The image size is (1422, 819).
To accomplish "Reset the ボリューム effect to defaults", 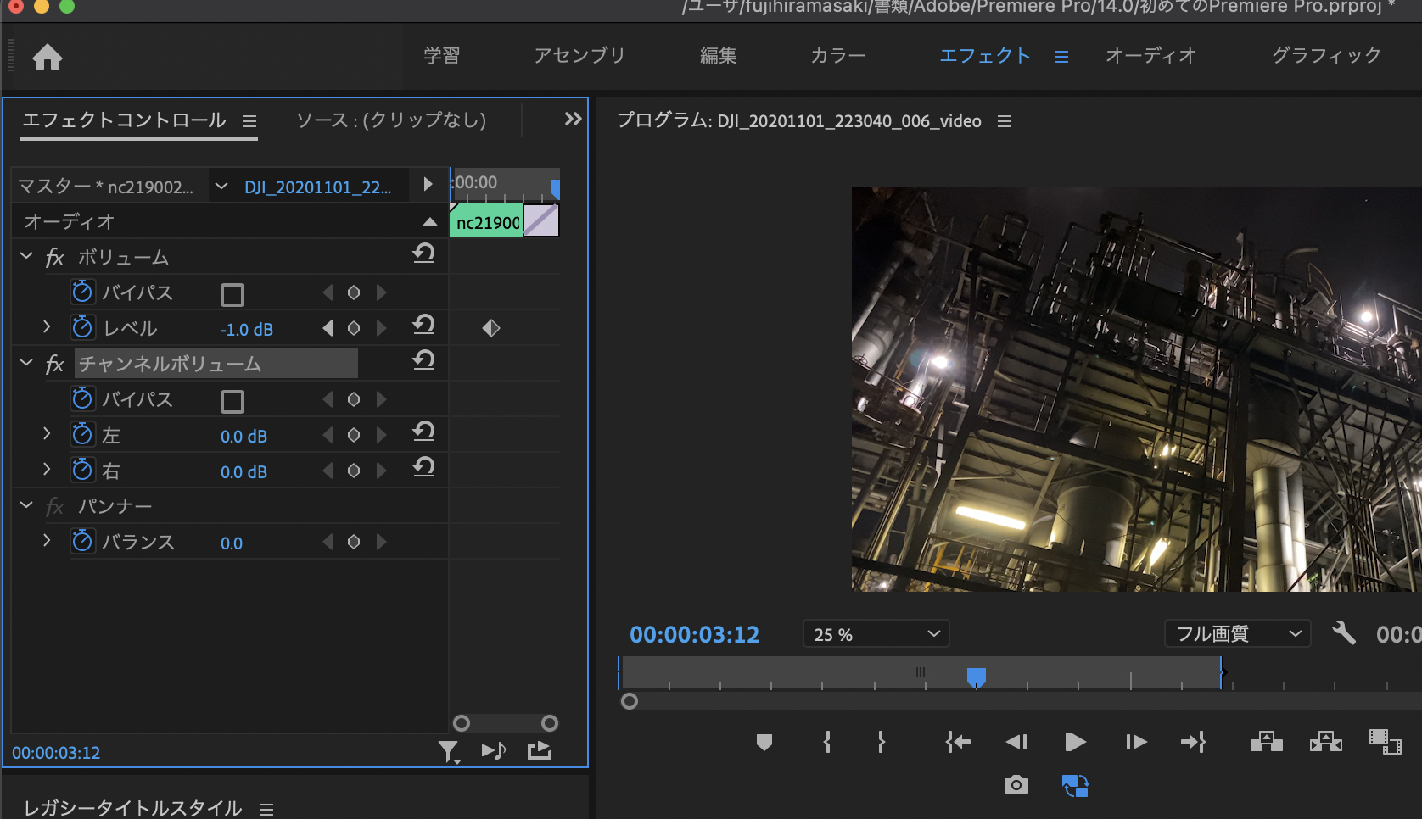I will pos(424,253).
